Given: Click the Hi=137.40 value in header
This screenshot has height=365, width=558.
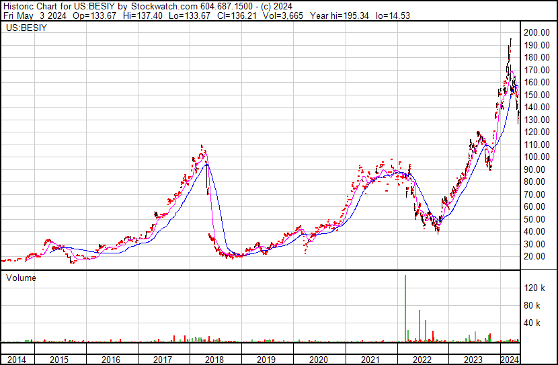Looking at the screenshot, I should (x=143, y=15).
